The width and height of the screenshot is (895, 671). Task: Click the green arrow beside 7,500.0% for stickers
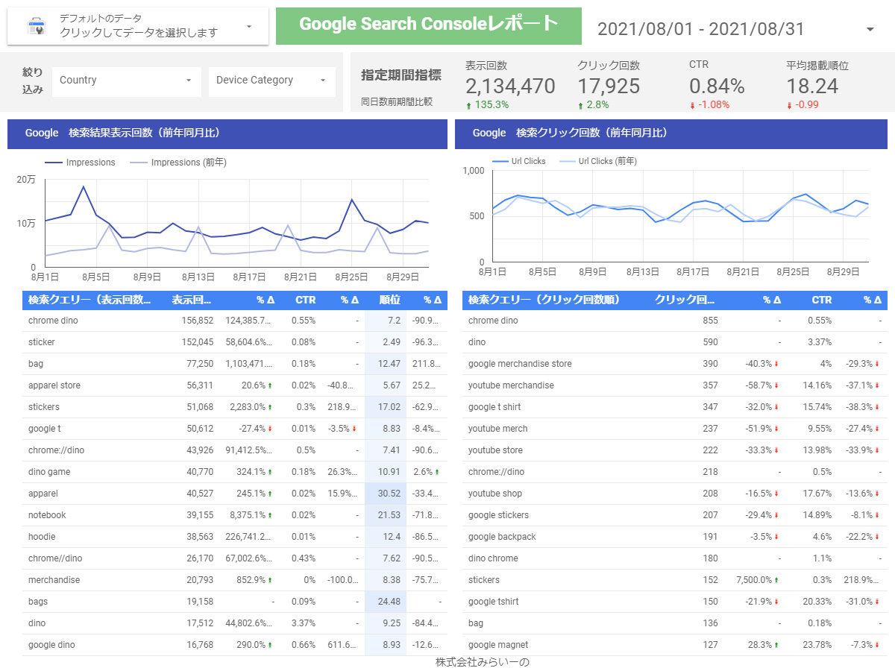[776, 580]
